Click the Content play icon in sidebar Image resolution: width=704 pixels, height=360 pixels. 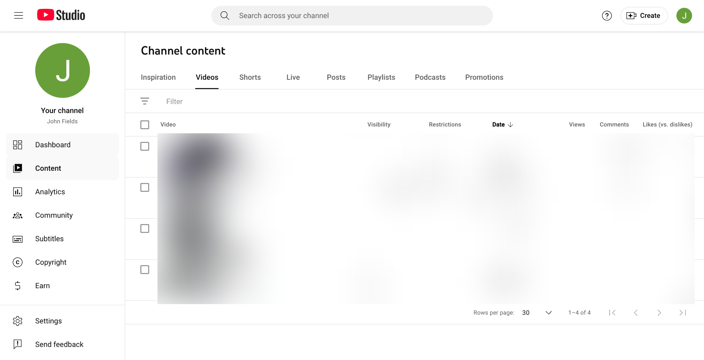pyautogui.click(x=18, y=168)
